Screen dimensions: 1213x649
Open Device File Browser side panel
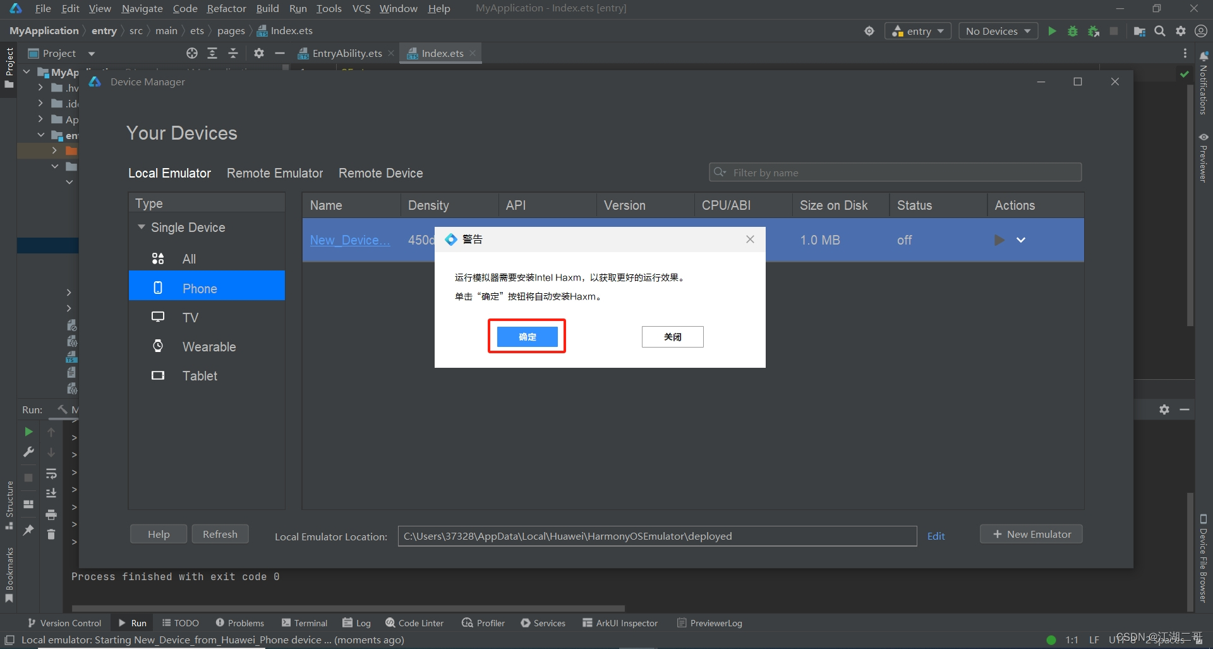[x=1204, y=559]
